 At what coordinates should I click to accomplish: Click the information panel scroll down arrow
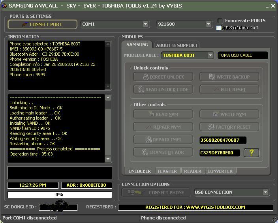[108, 86]
